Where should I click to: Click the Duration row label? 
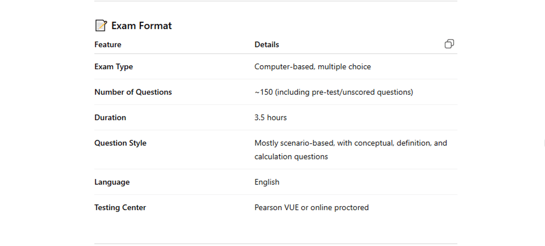tap(110, 117)
